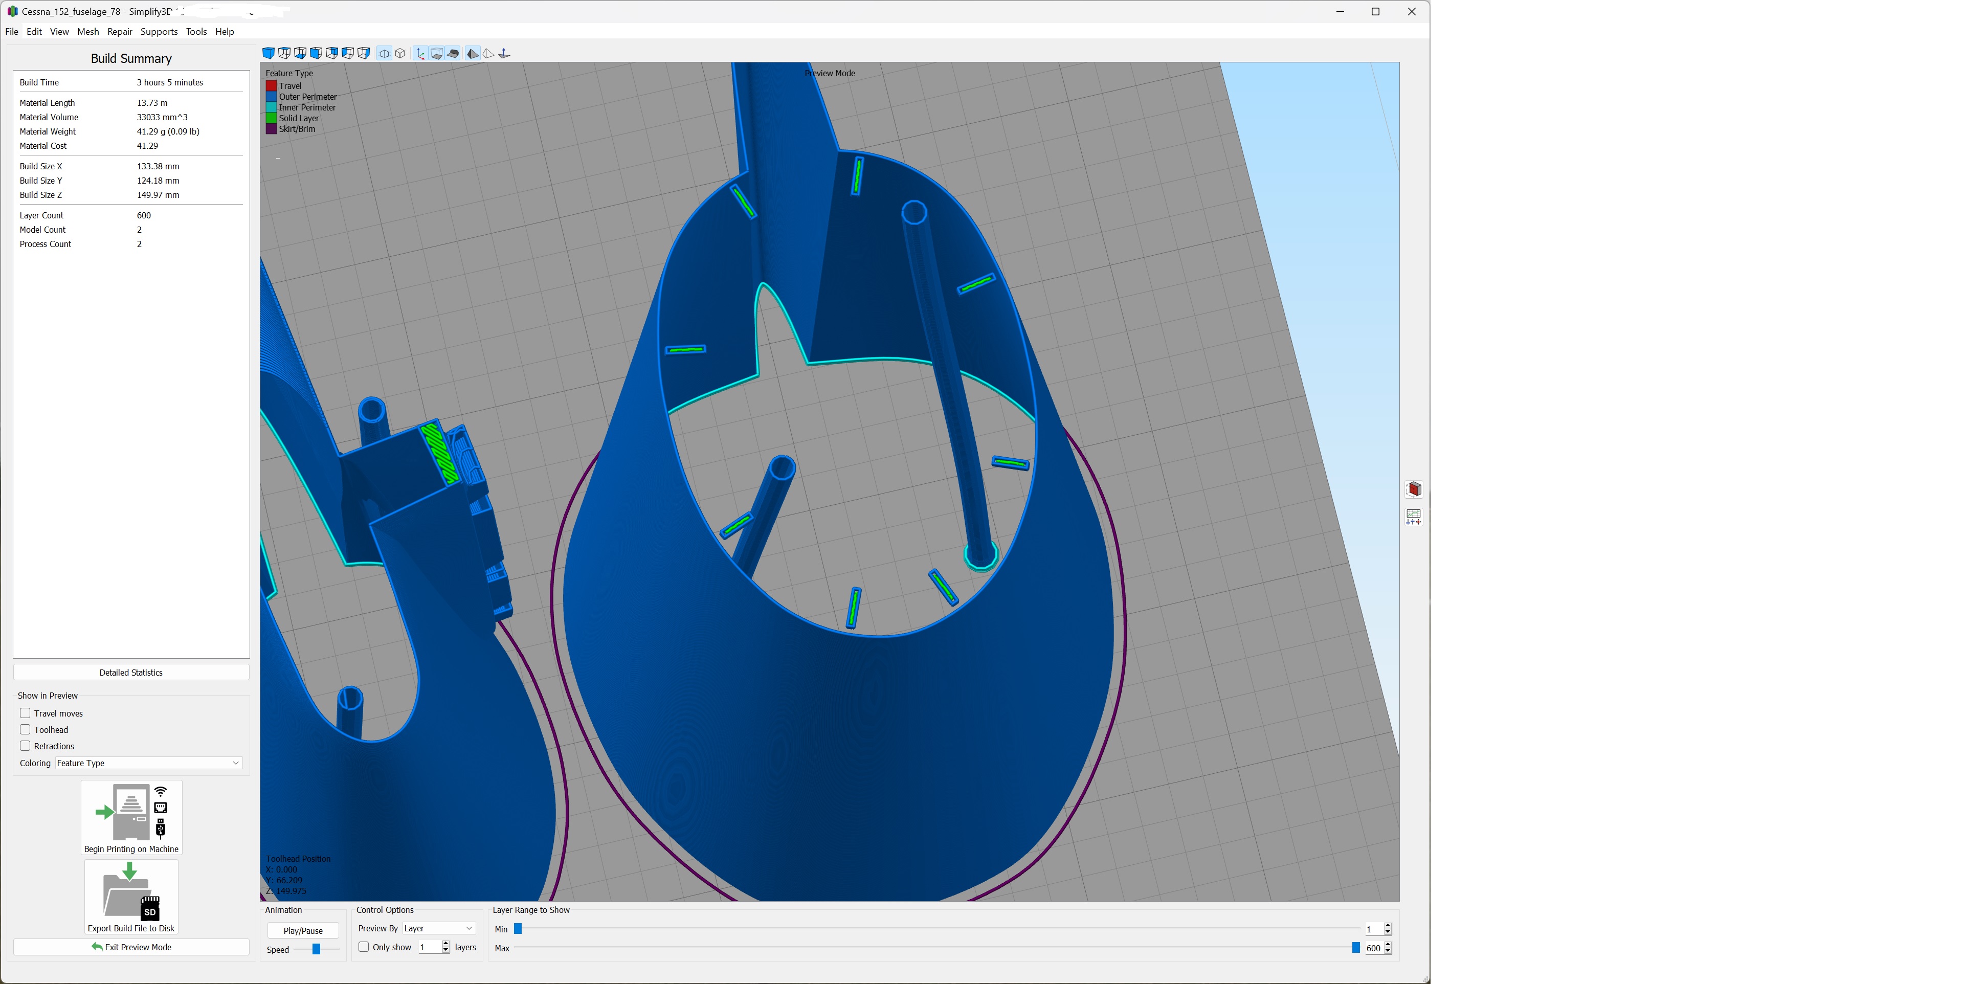The height and width of the screenshot is (984, 1964).
Task: Toggle surface normals display icon
Action: tap(505, 53)
